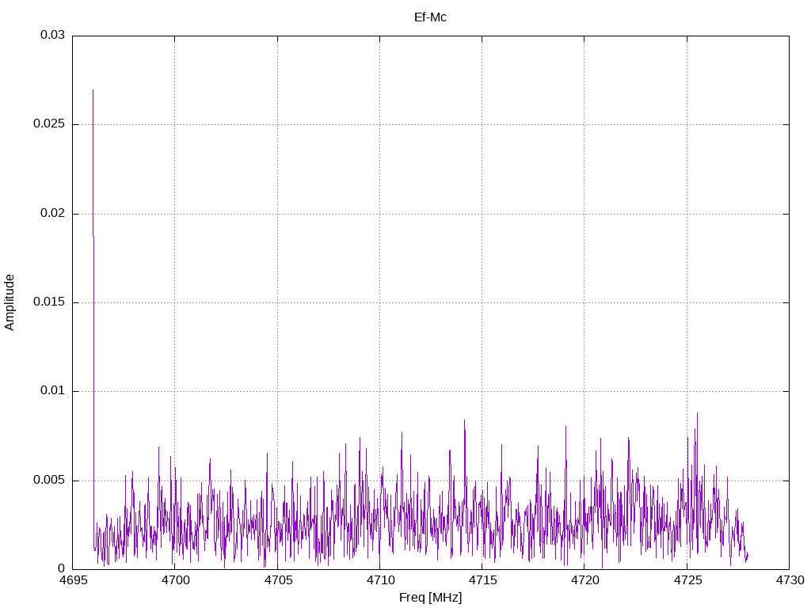811x608 pixels.
Task: Click the plot title 'Ef-Mc'
Action: [x=430, y=17]
